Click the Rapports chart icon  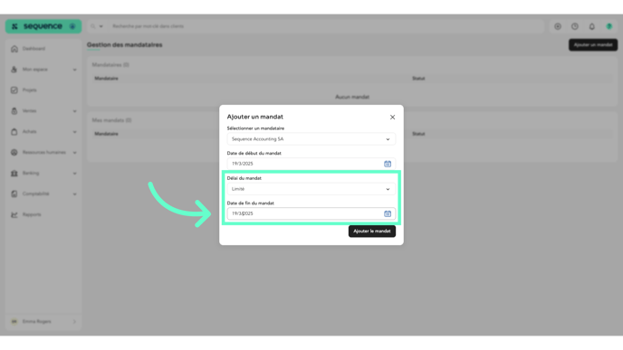14,214
